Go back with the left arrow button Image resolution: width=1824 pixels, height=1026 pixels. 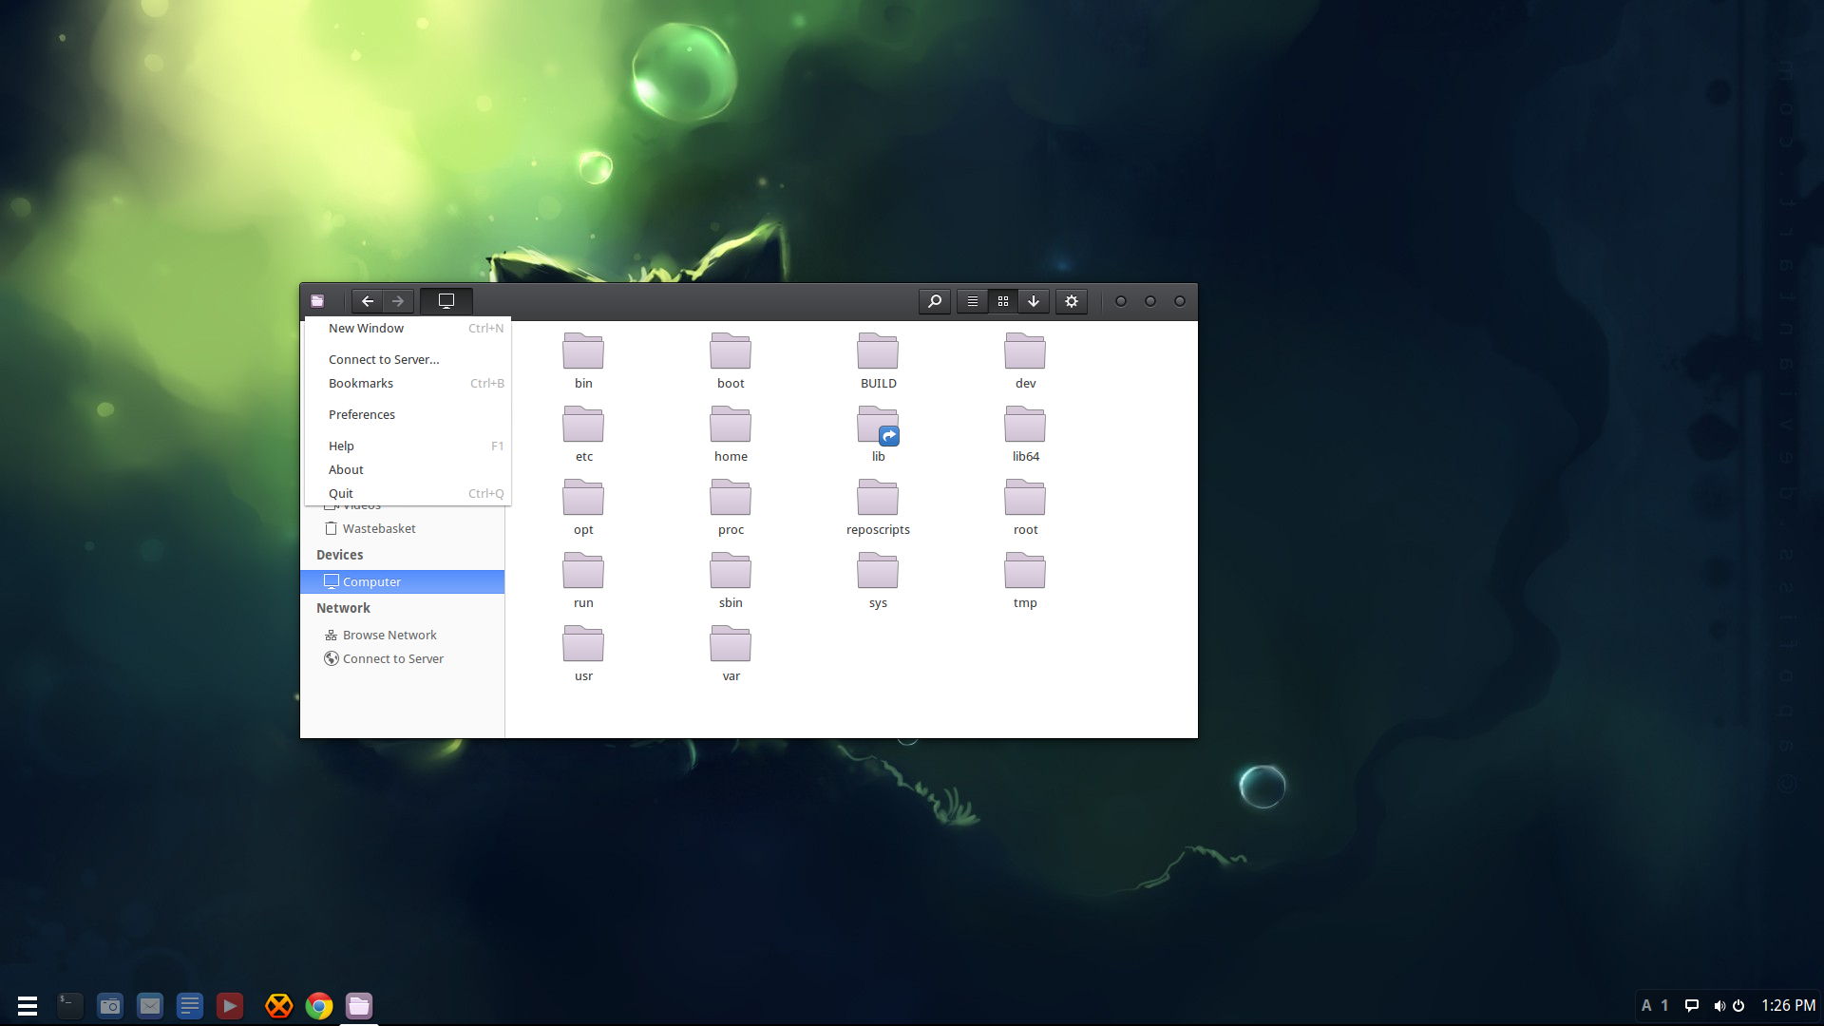368,301
